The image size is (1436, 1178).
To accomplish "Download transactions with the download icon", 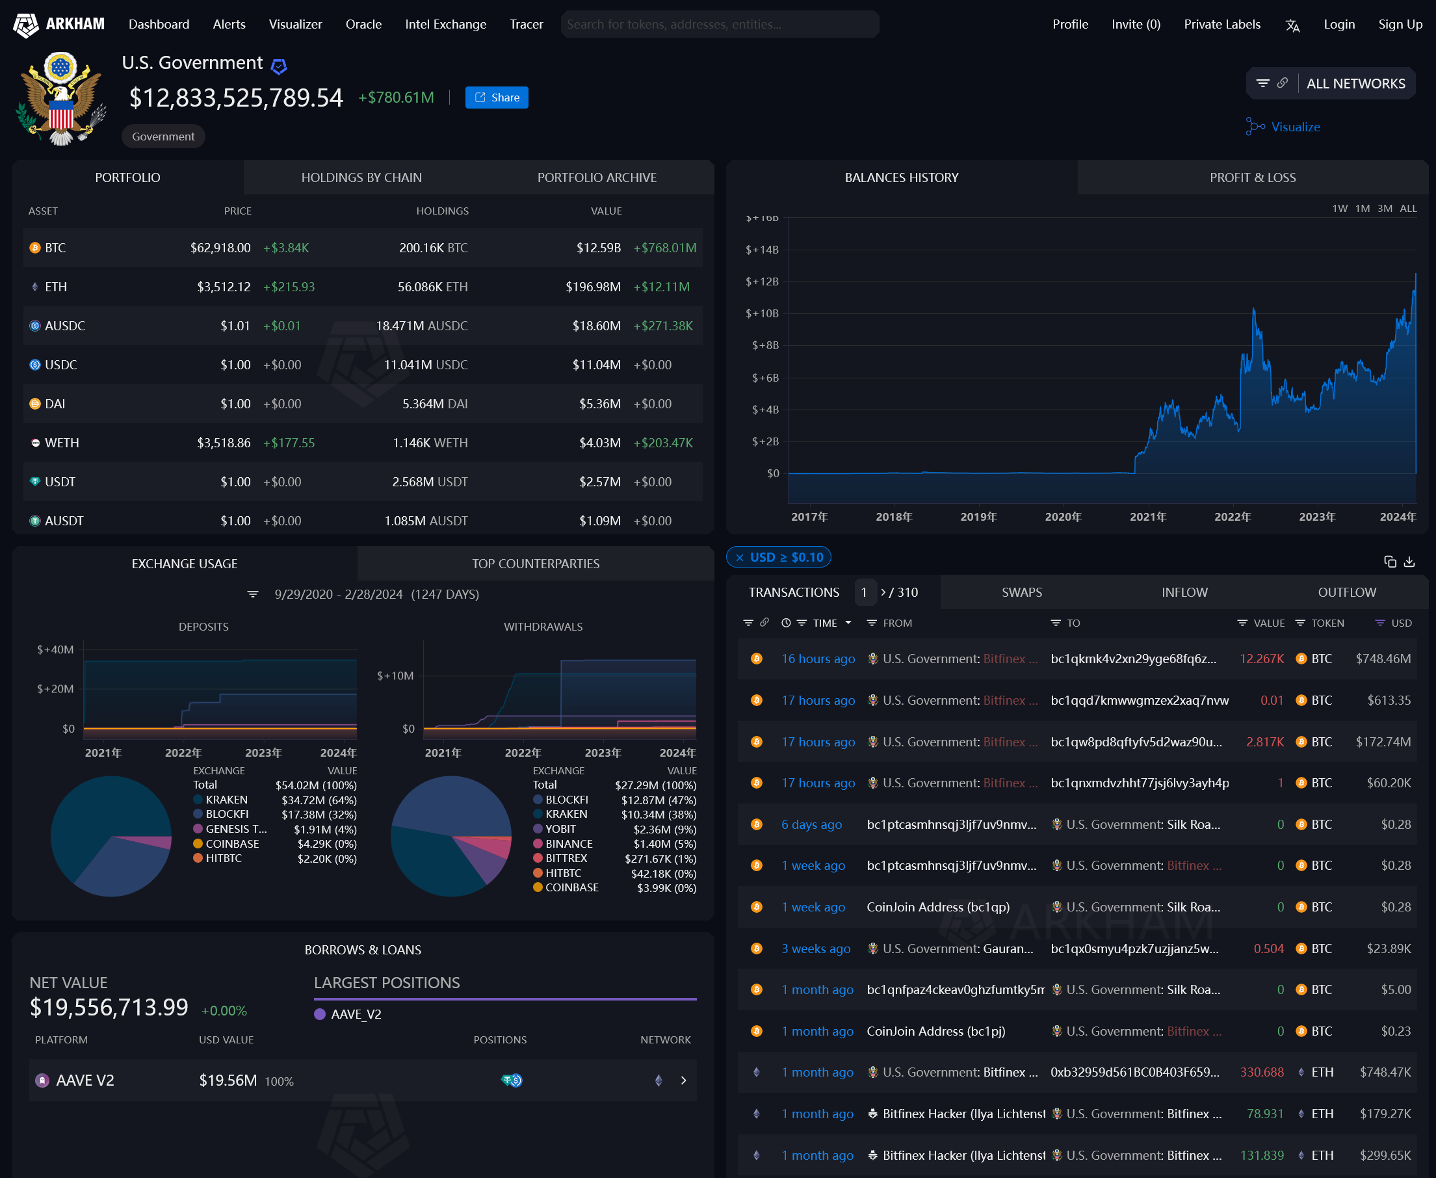I will (x=1409, y=561).
